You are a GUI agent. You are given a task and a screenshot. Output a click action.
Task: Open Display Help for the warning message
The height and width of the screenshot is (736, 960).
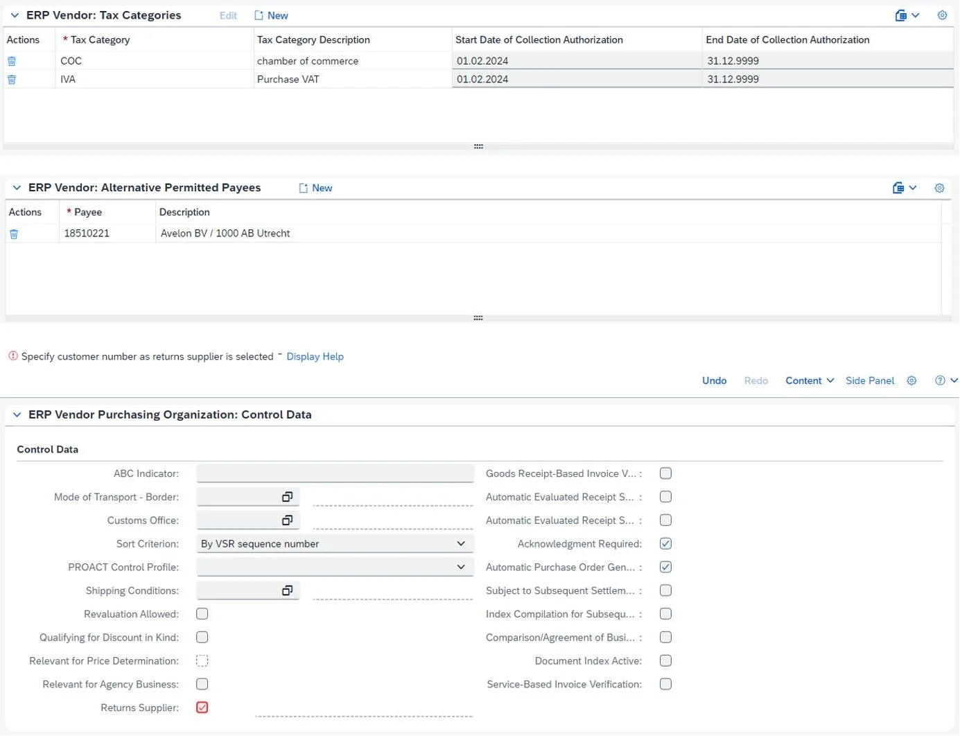(x=315, y=356)
